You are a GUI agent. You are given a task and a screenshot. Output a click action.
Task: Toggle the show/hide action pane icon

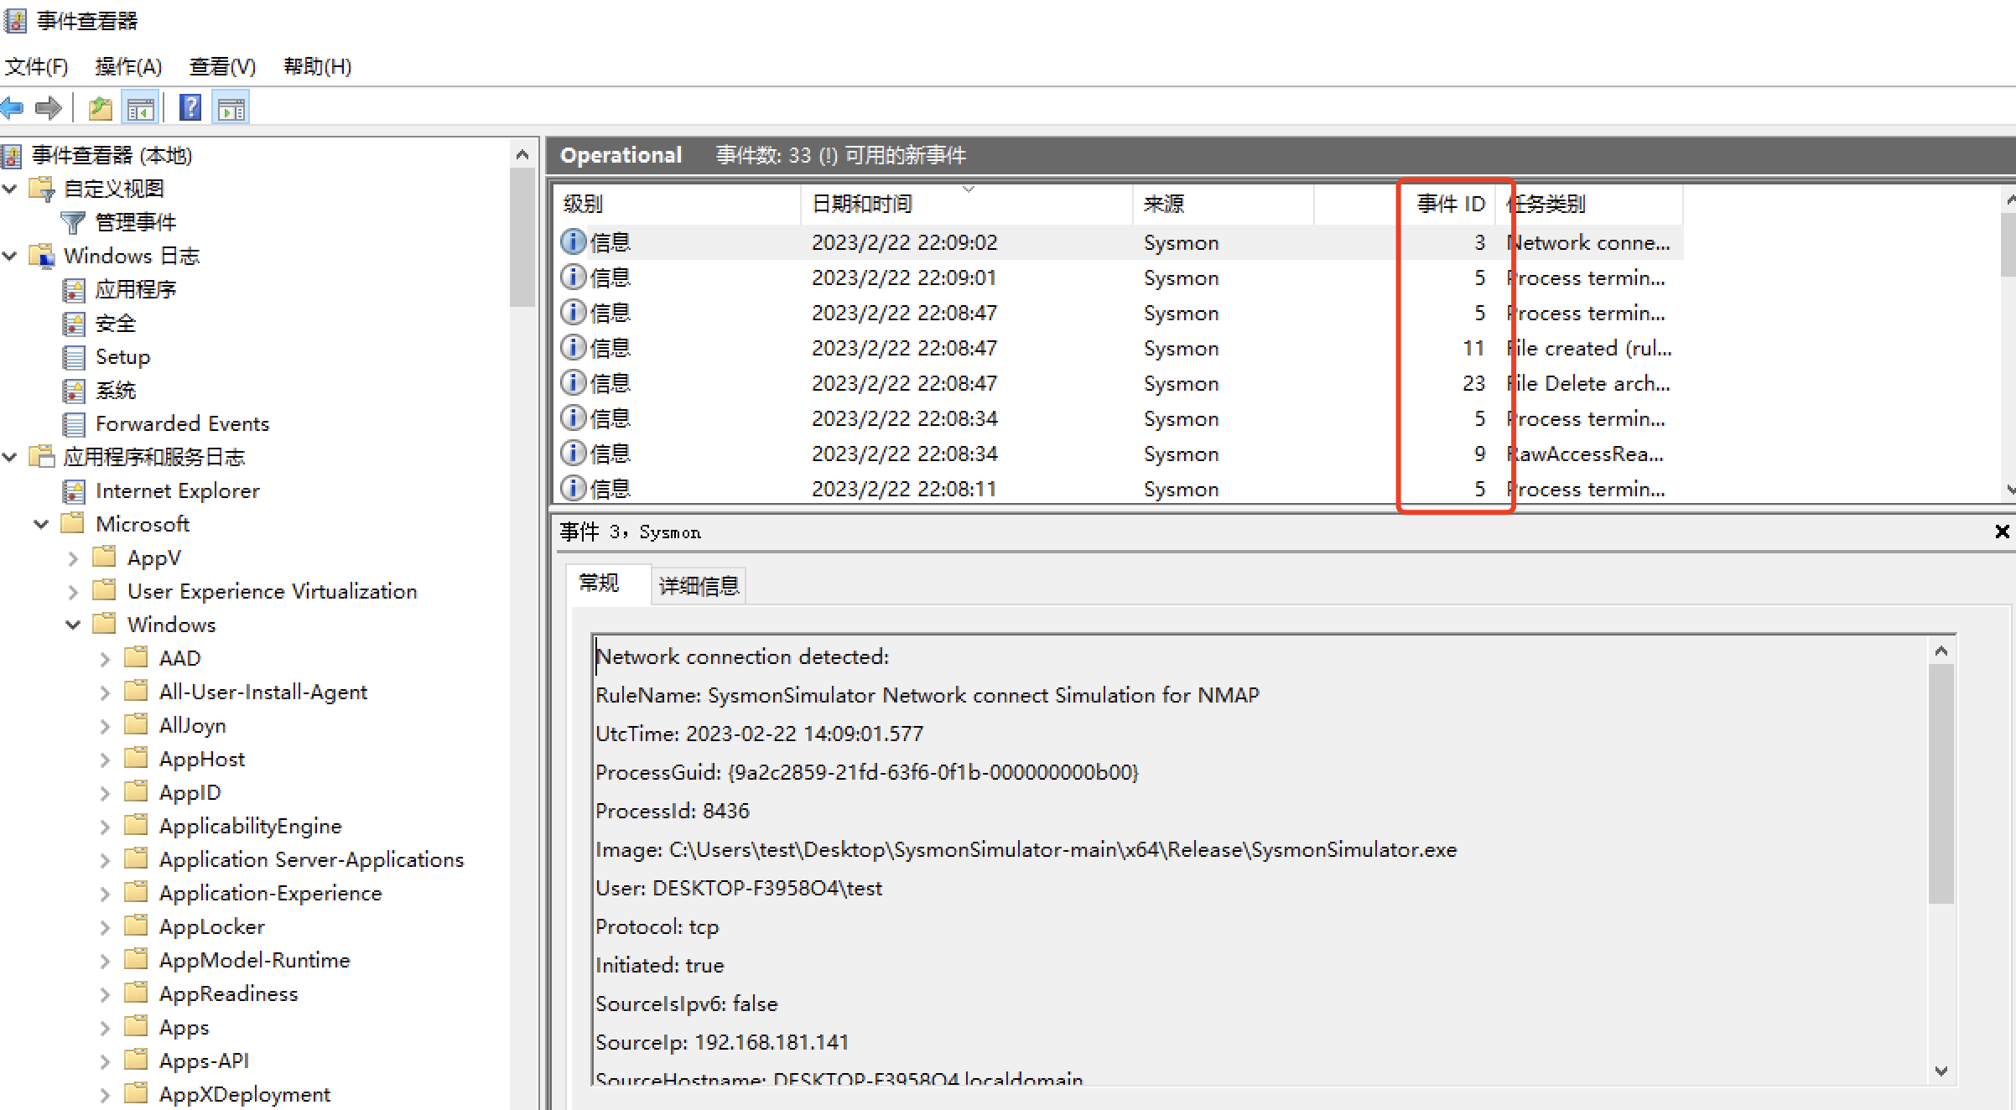(231, 108)
